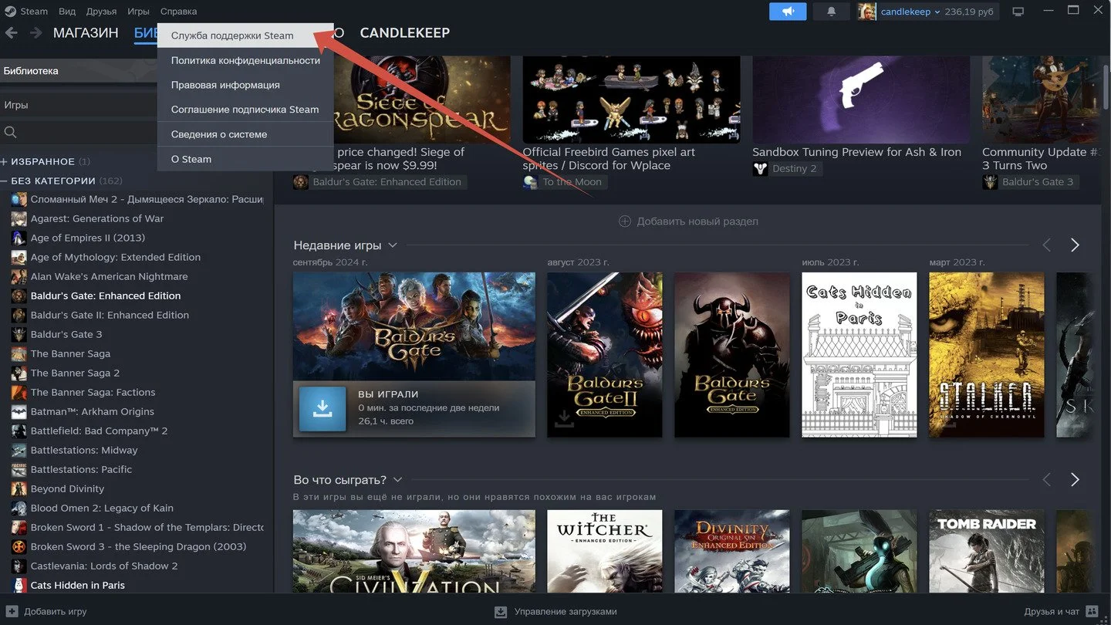1111x625 pixels.
Task: Click the Blood Omen 2 list icon
Action: tap(19, 508)
